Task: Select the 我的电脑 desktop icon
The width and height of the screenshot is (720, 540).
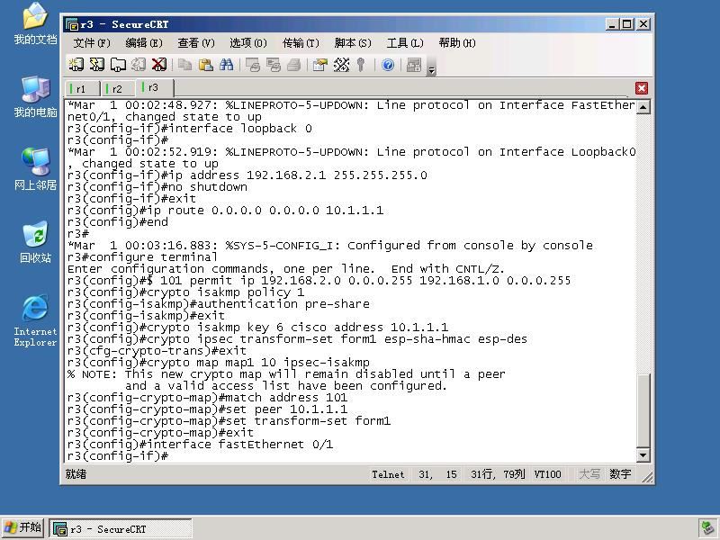Action: [x=35, y=97]
